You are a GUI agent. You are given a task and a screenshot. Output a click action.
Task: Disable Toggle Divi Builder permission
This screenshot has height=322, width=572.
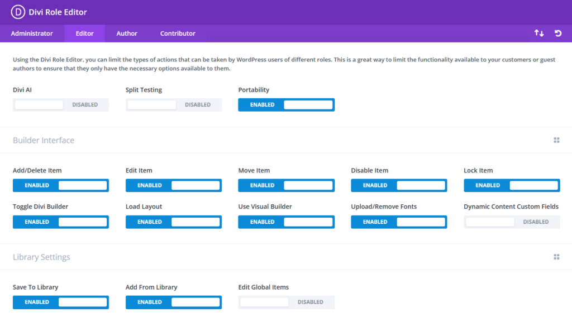coord(60,222)
